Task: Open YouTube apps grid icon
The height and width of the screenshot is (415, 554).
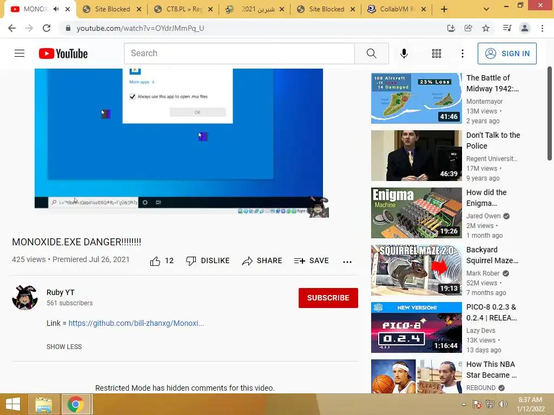Action: (437, 53)
